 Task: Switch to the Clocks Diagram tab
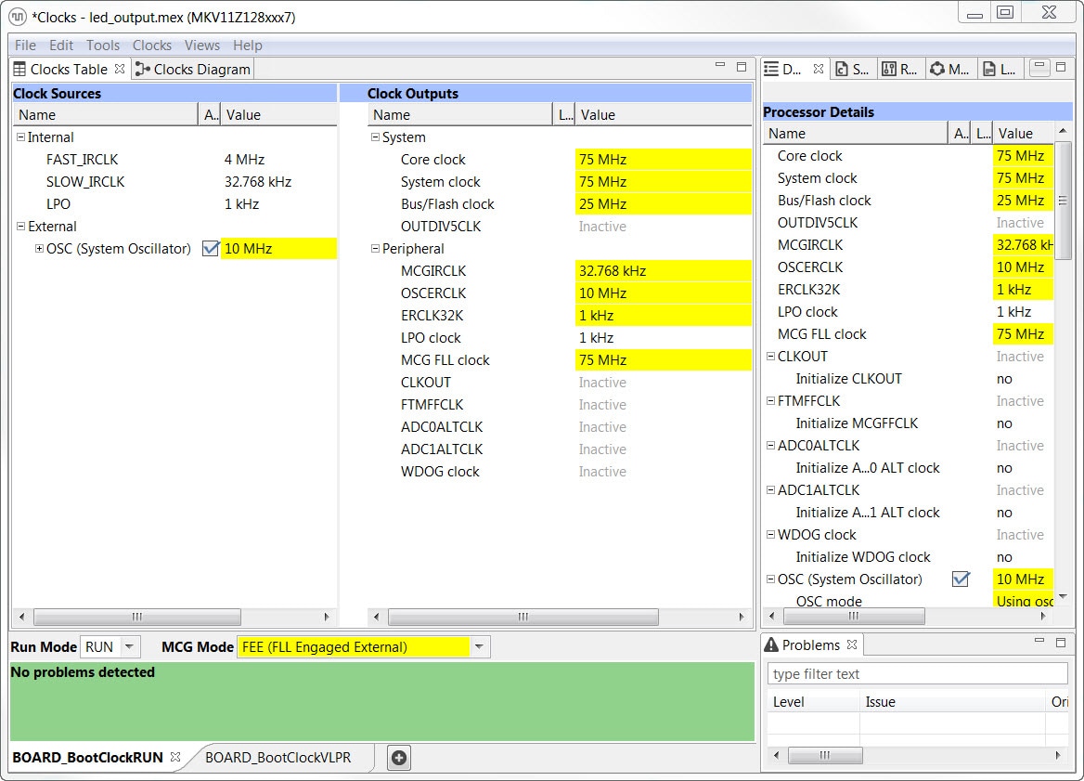coord(193,69)
